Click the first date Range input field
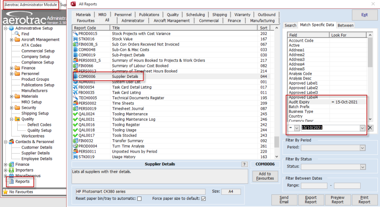 (x=314, y=186)
